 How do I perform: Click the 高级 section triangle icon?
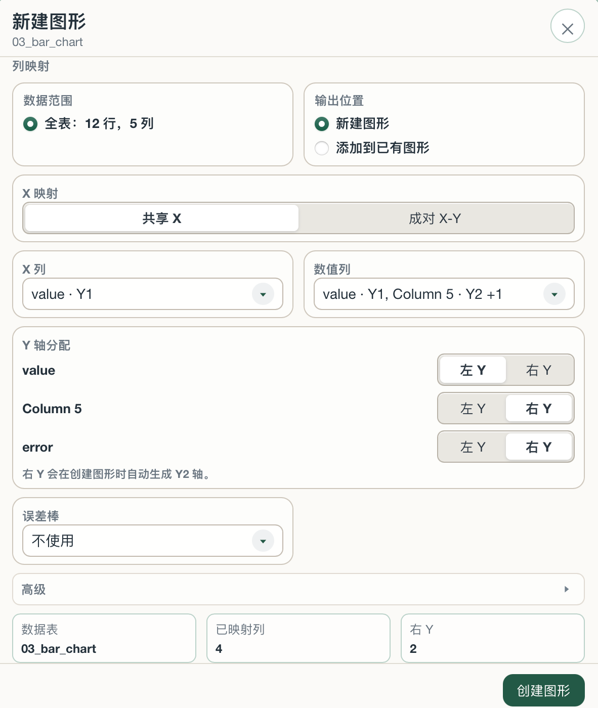pos(567,589)
